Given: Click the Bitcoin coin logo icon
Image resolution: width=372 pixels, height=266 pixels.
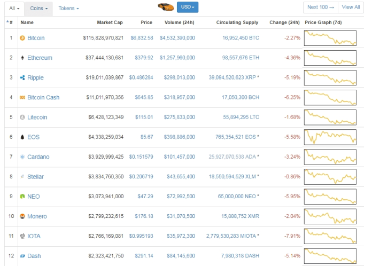Looking at the screenshot, I should (22, 38).
